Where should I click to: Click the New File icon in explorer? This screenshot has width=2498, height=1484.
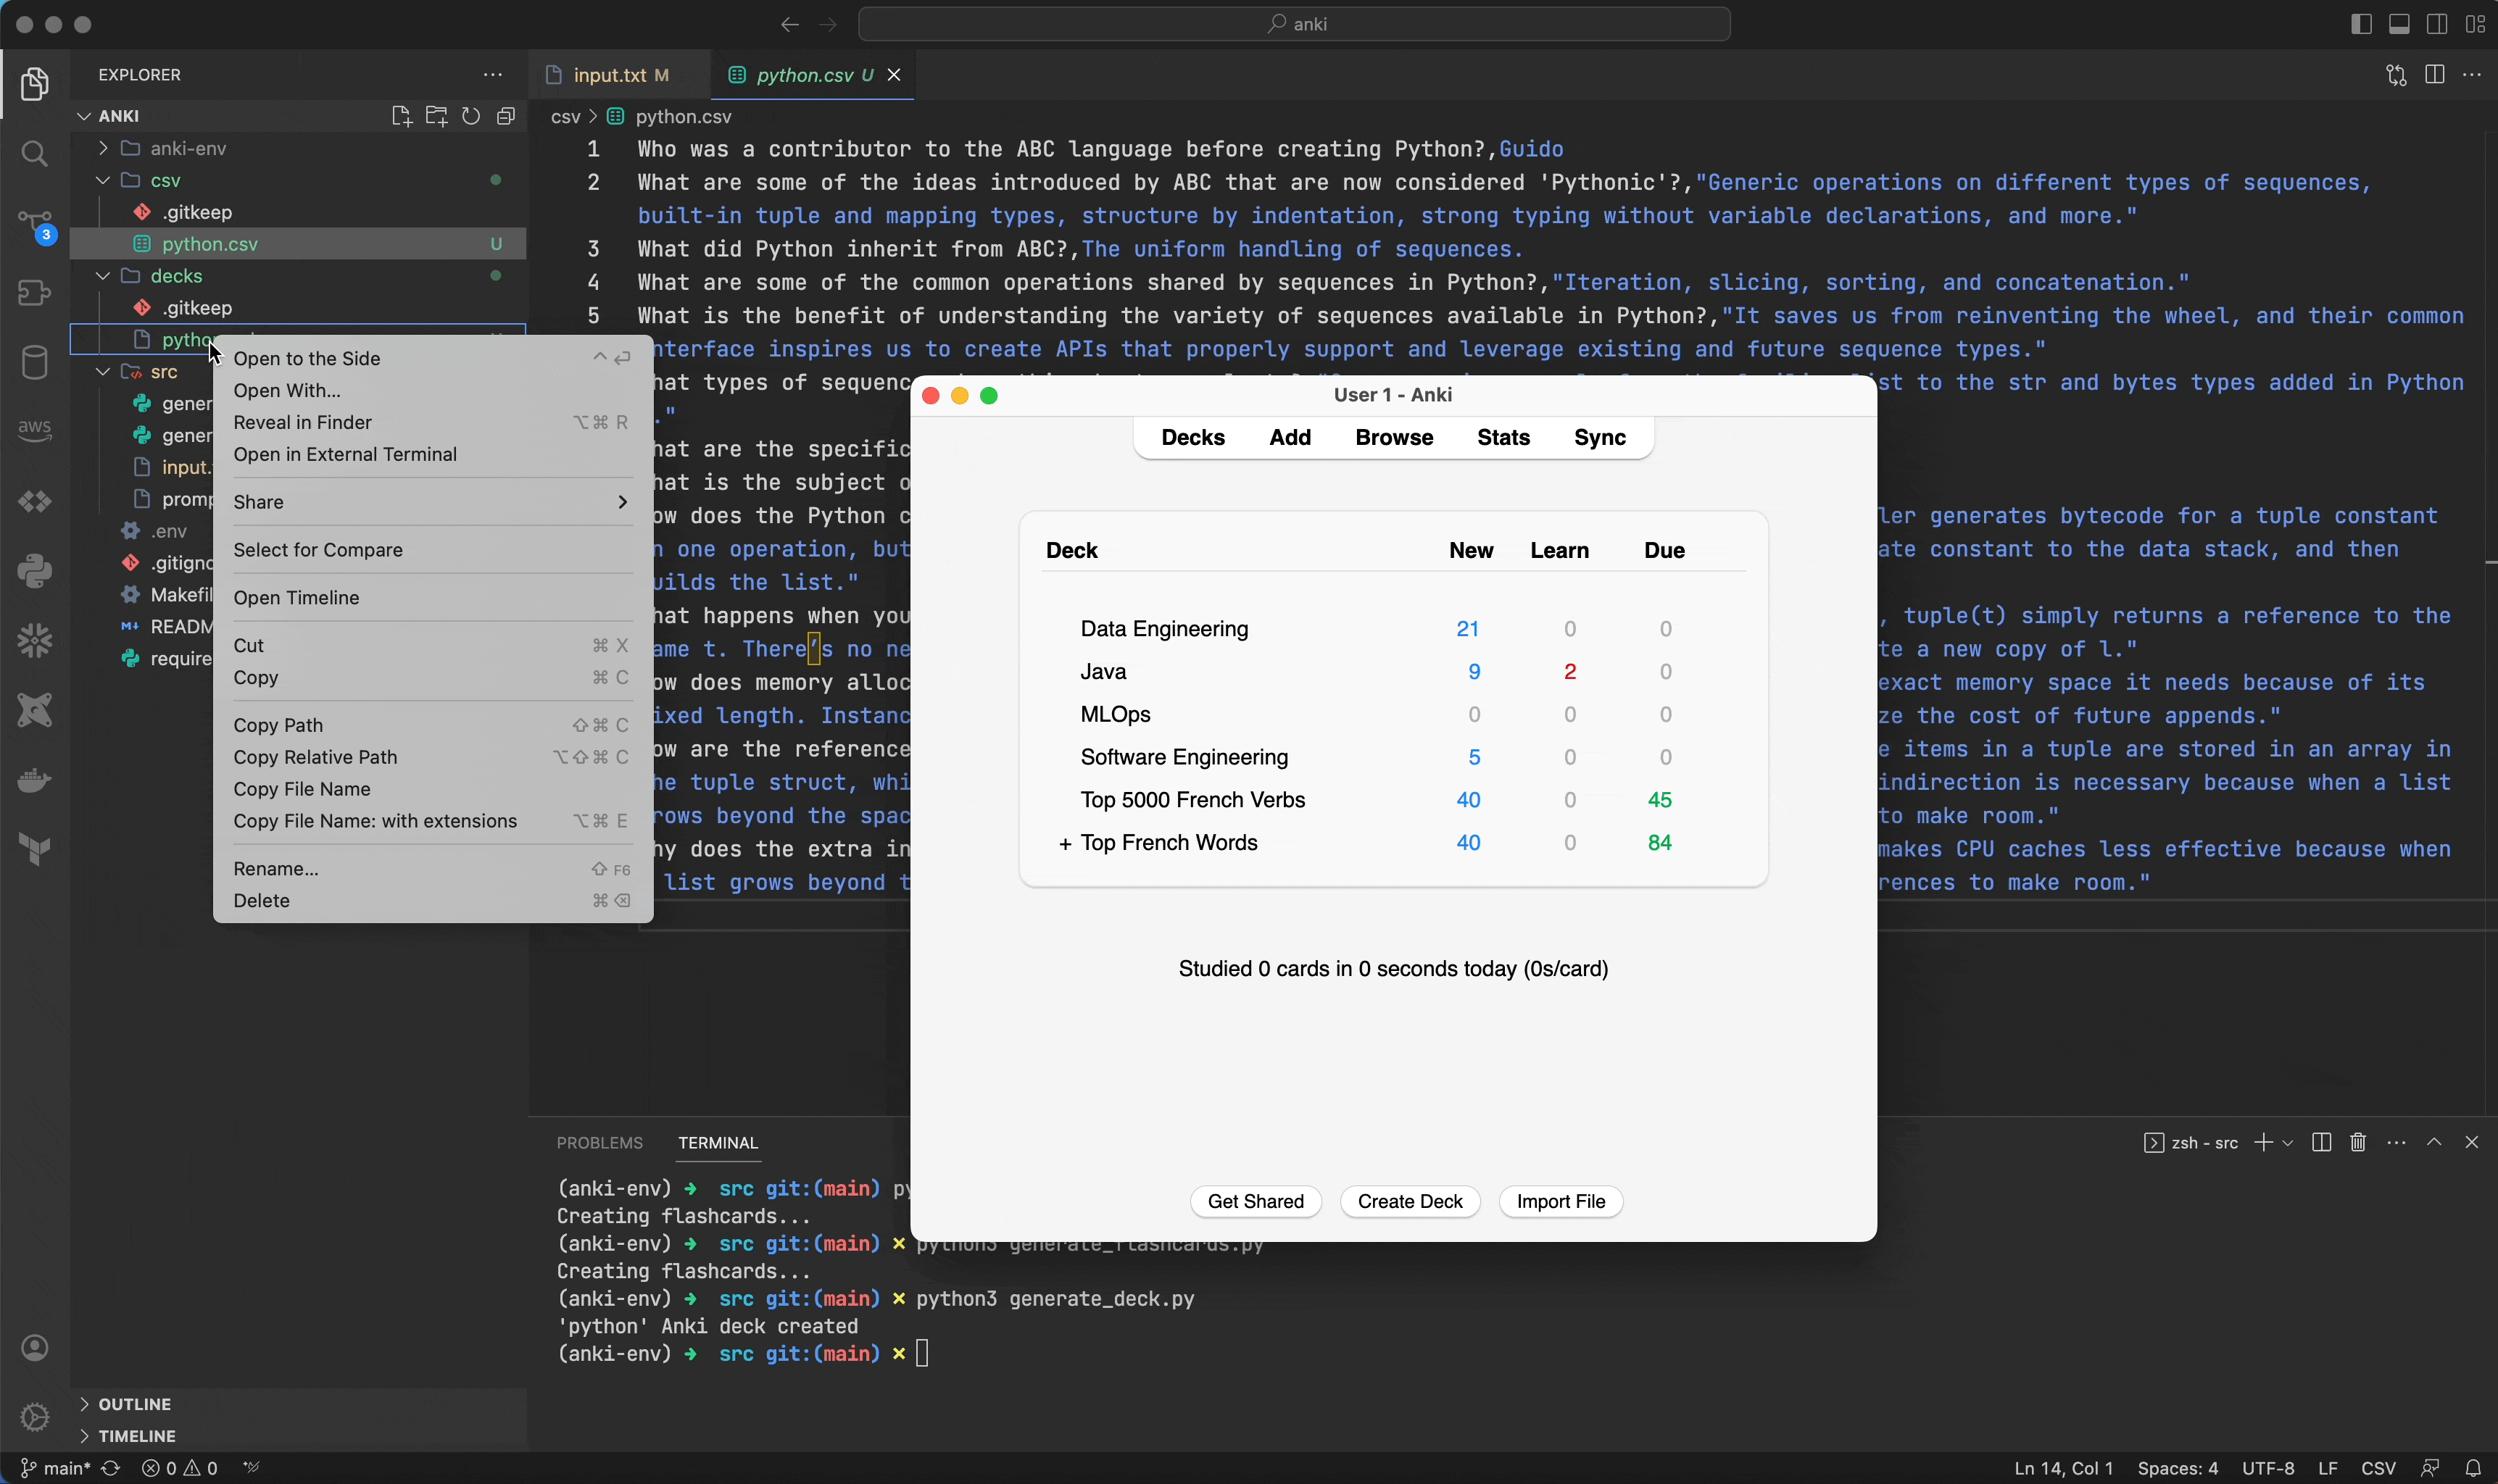[x=402, y=116]
